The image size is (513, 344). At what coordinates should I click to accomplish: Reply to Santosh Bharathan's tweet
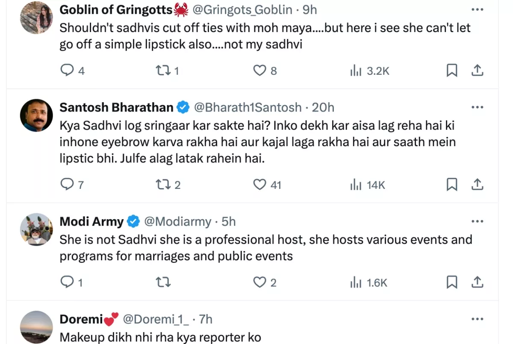click(x=67, y=184)
